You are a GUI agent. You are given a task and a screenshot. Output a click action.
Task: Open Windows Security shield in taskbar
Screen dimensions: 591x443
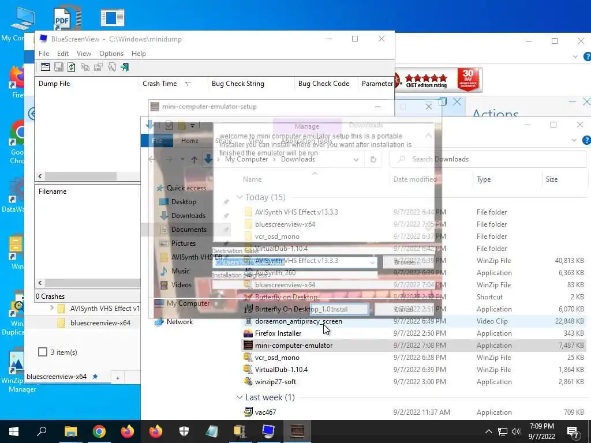(x=184, y=431)
